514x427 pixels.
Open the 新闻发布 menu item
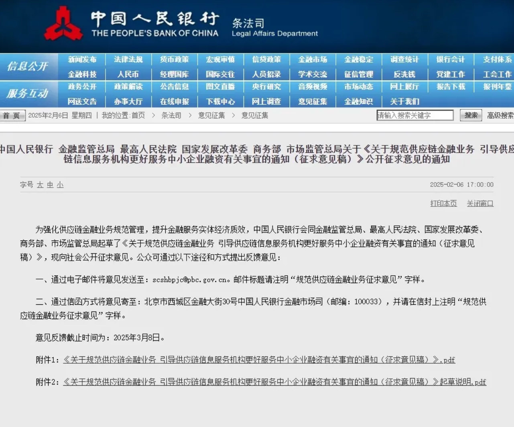82,59
